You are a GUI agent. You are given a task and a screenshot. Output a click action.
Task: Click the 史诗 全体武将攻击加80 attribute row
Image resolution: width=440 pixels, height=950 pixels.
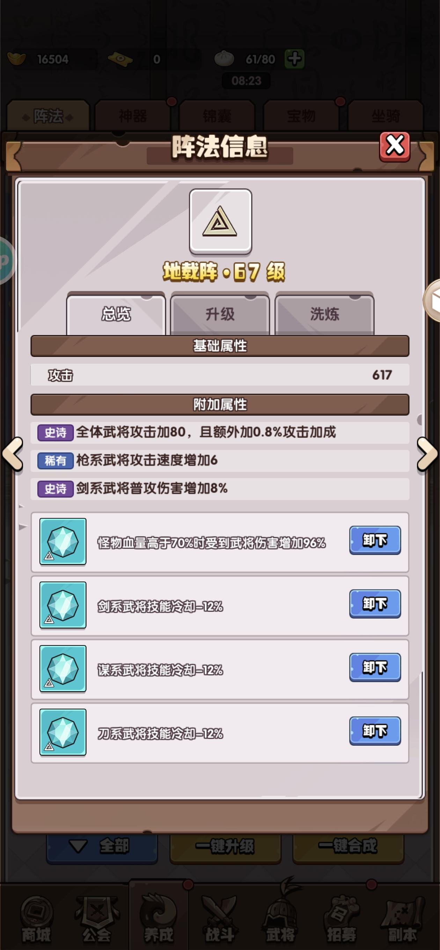pos(220,432)
